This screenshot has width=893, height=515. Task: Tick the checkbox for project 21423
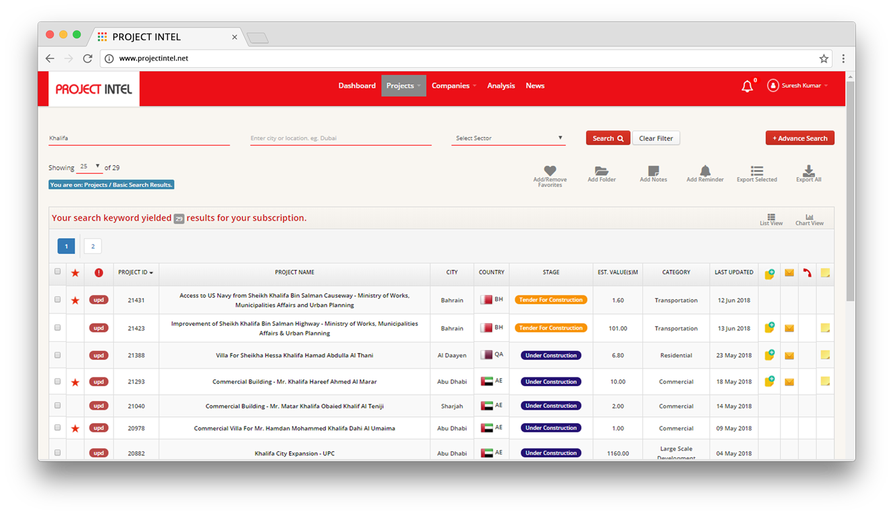pos(58,328)
